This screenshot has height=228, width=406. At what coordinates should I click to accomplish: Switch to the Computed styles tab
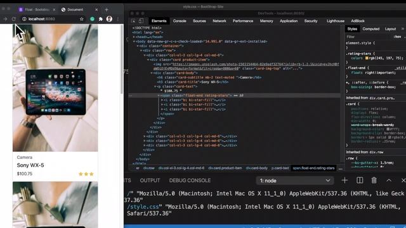tap(370, 29)
